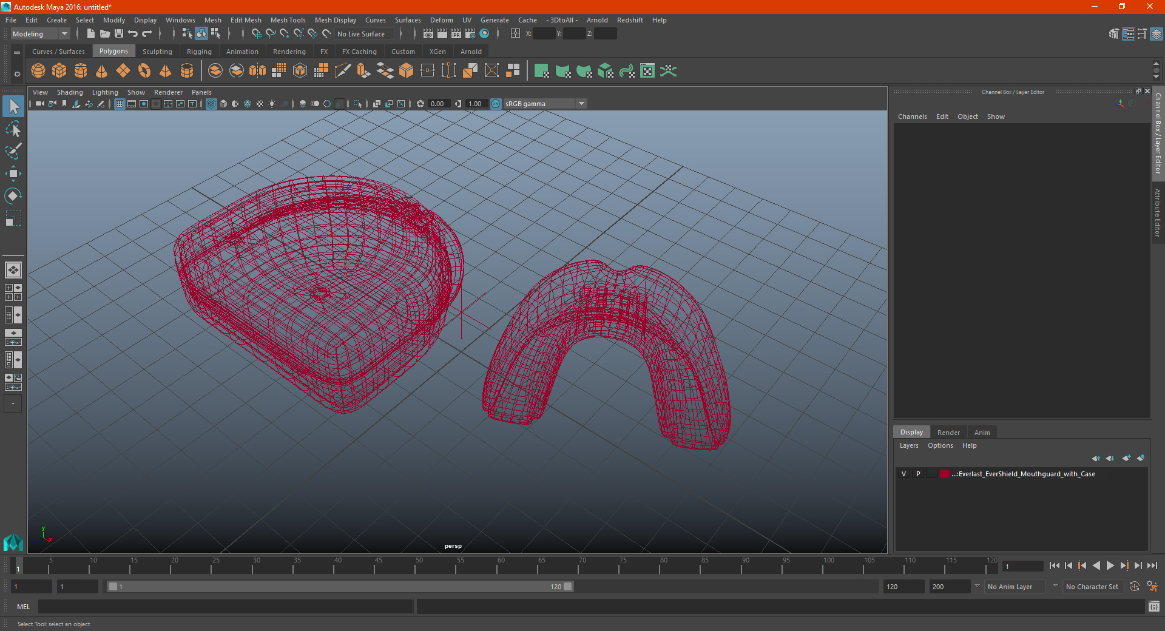1165x631 pixels.
Task: Click the MEL command line input
Action: pyautogui.click(x=225, y=606)
